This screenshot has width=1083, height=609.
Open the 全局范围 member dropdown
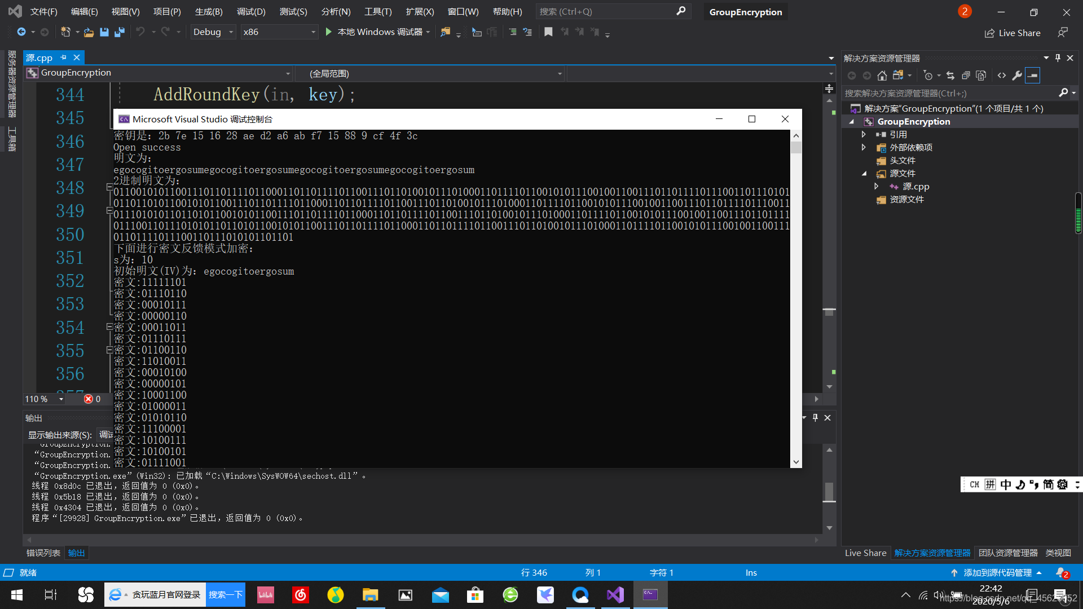[x=430, y=73]
